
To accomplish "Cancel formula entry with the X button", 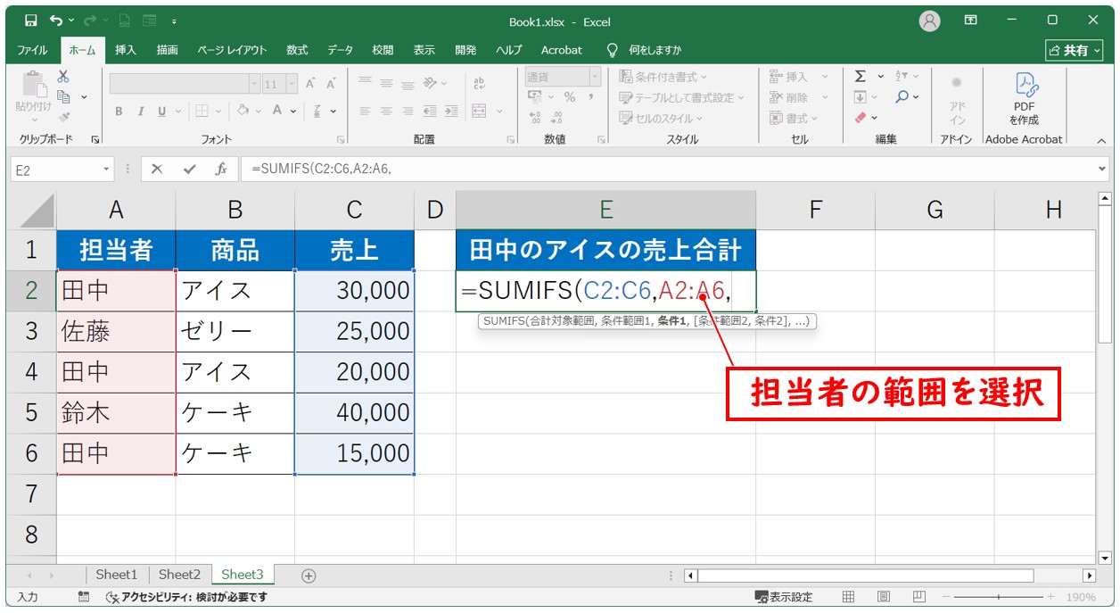I will (157, 169).
